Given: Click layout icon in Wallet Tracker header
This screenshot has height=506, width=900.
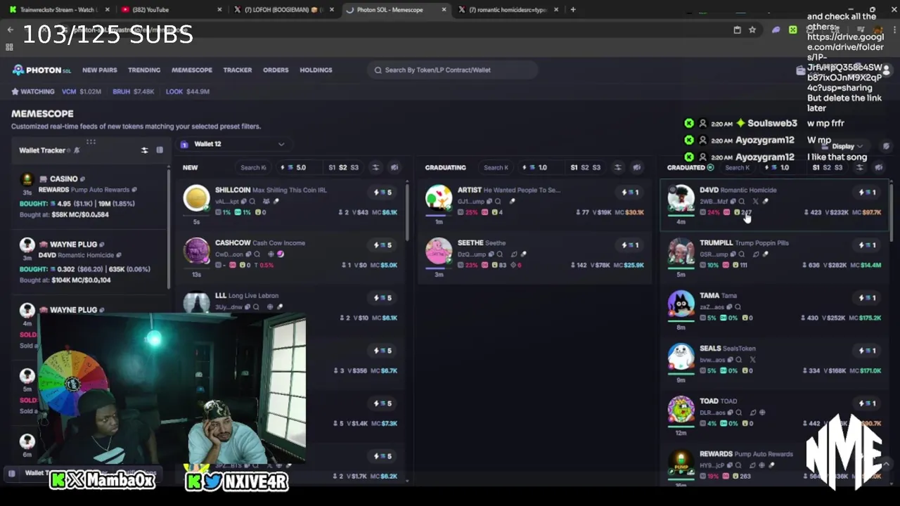Looking at the screenshot, I should pyautogui.click(x=160, y=150).
